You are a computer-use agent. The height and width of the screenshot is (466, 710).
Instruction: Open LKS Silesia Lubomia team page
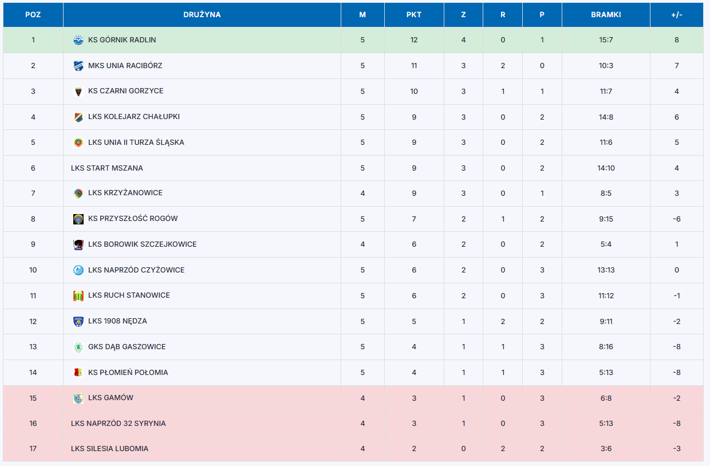click(109, 449)
